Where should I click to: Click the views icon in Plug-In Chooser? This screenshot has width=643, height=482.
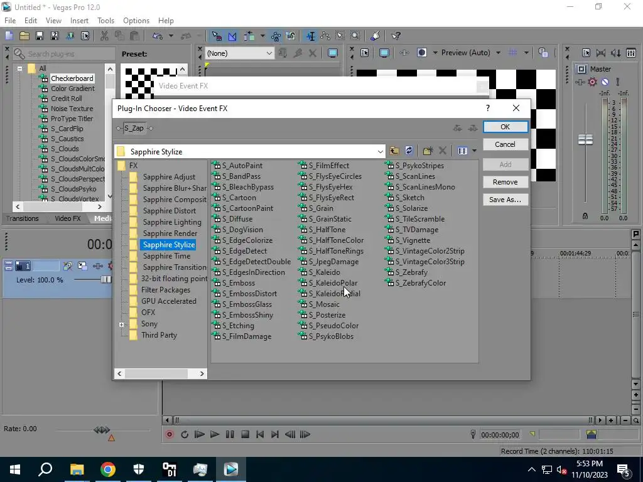click(x=463, y=151)
